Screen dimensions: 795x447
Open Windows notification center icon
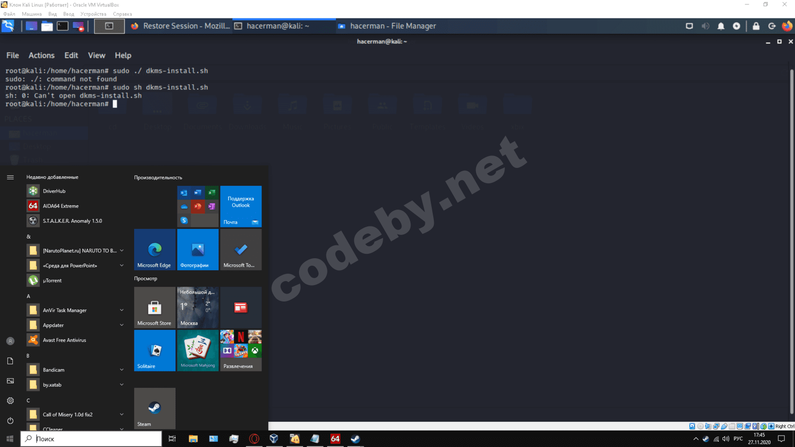(781, 439)
